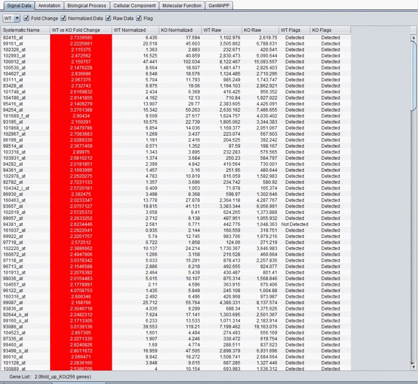Disable the Flag checkbox

pos(139,18)
